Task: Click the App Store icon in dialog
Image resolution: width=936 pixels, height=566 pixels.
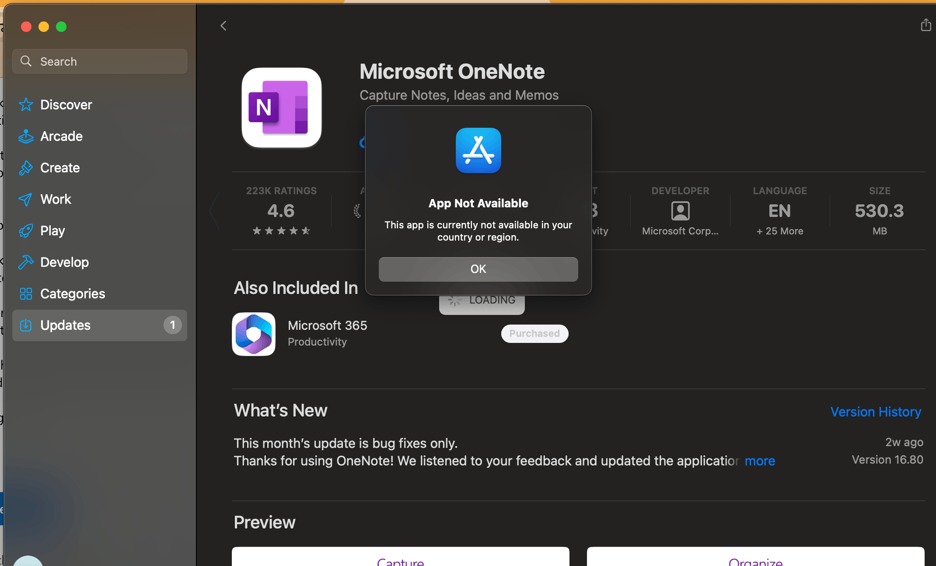Action: click(x=478, y=150)
